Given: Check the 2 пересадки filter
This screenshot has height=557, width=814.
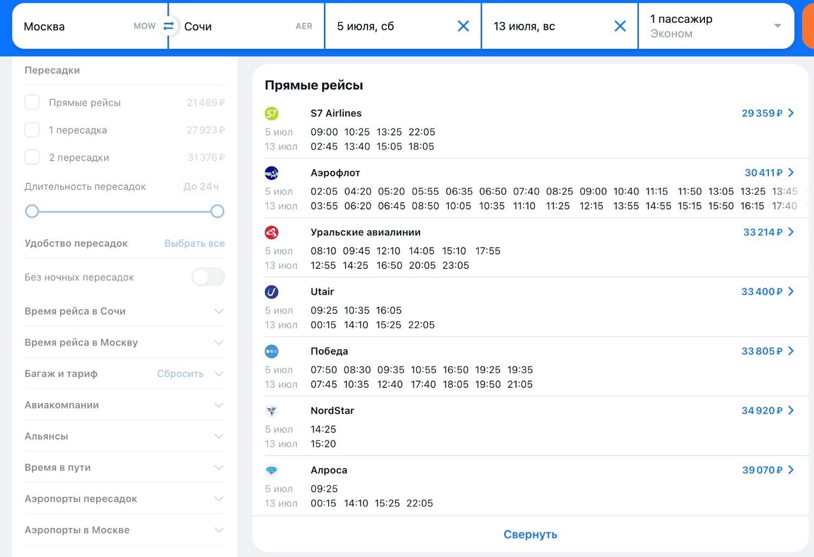Looking at the screenshot, I should tap(32, 157).
